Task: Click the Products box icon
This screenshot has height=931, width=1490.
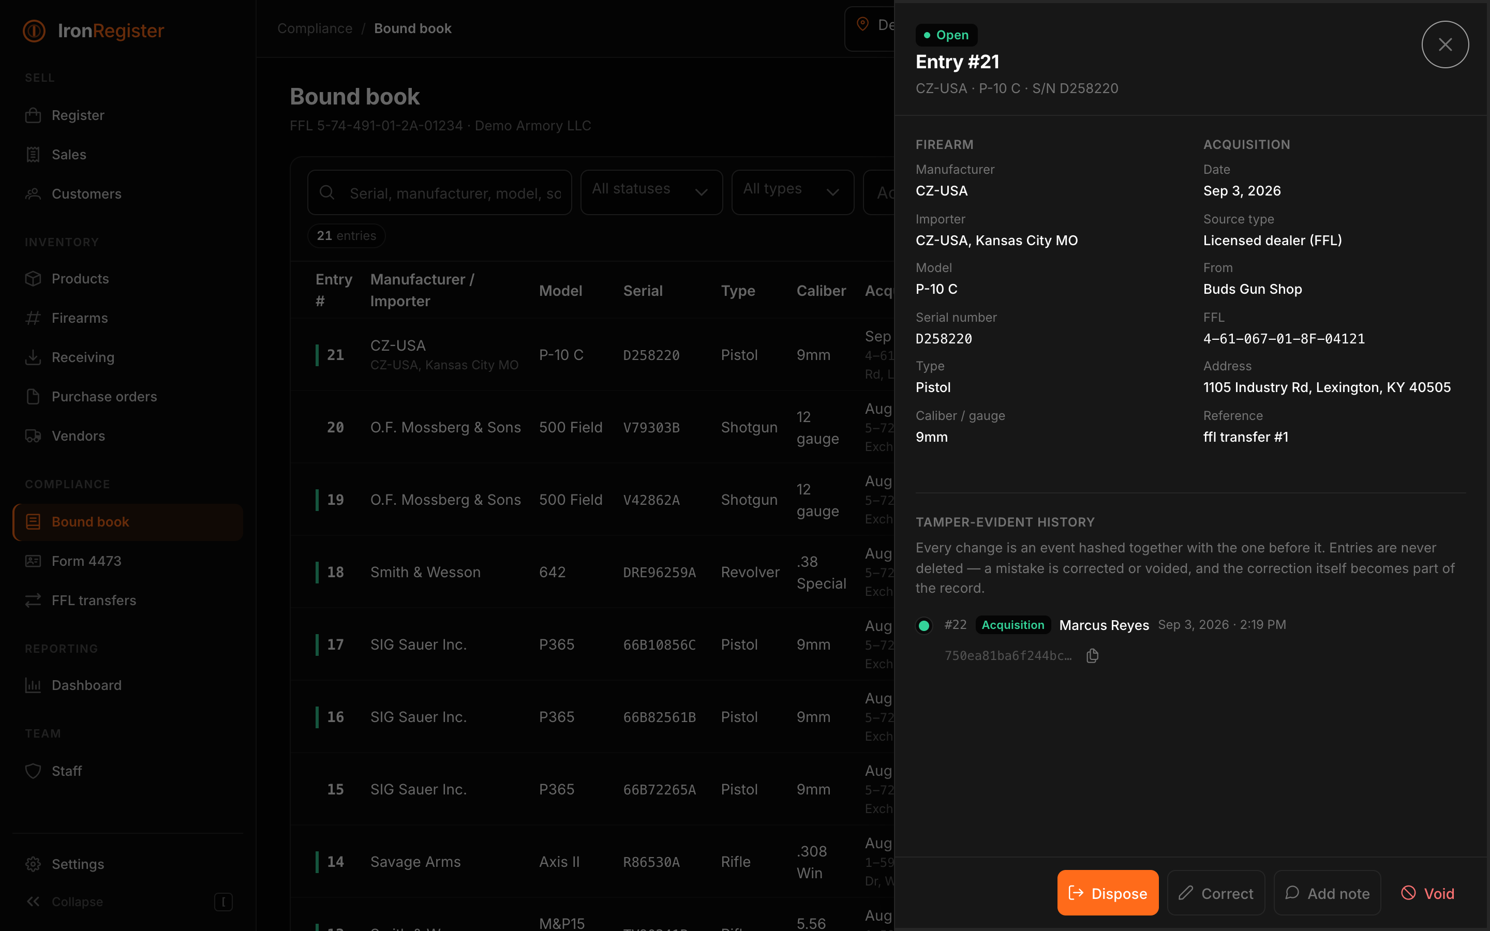Action: pyautogui.click(x=33, y=279)
